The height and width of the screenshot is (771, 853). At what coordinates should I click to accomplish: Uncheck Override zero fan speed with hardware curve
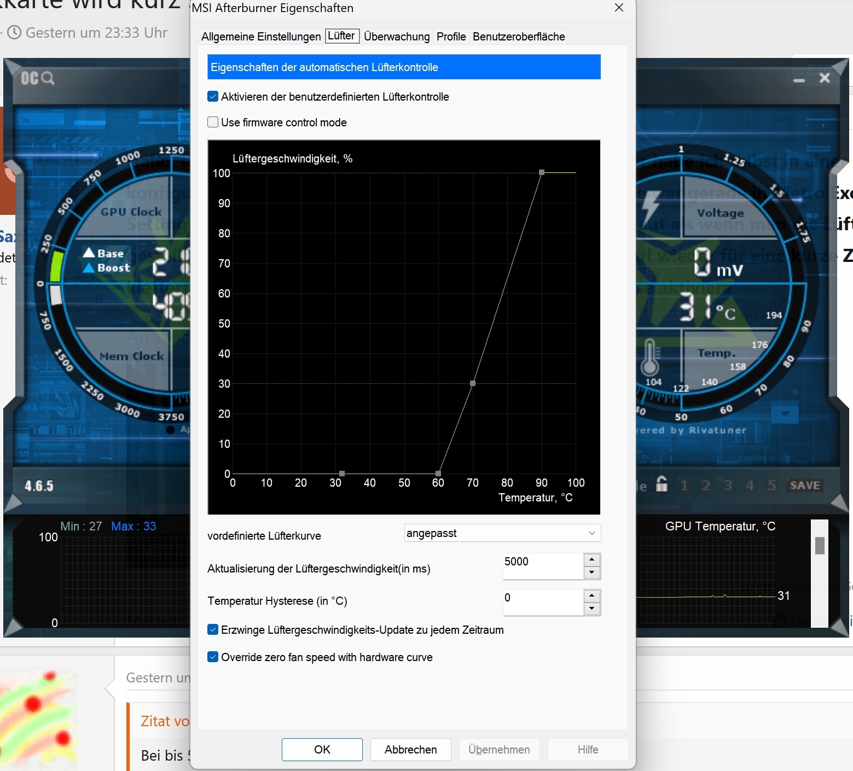pyautogui.click(x=213, y=657)
